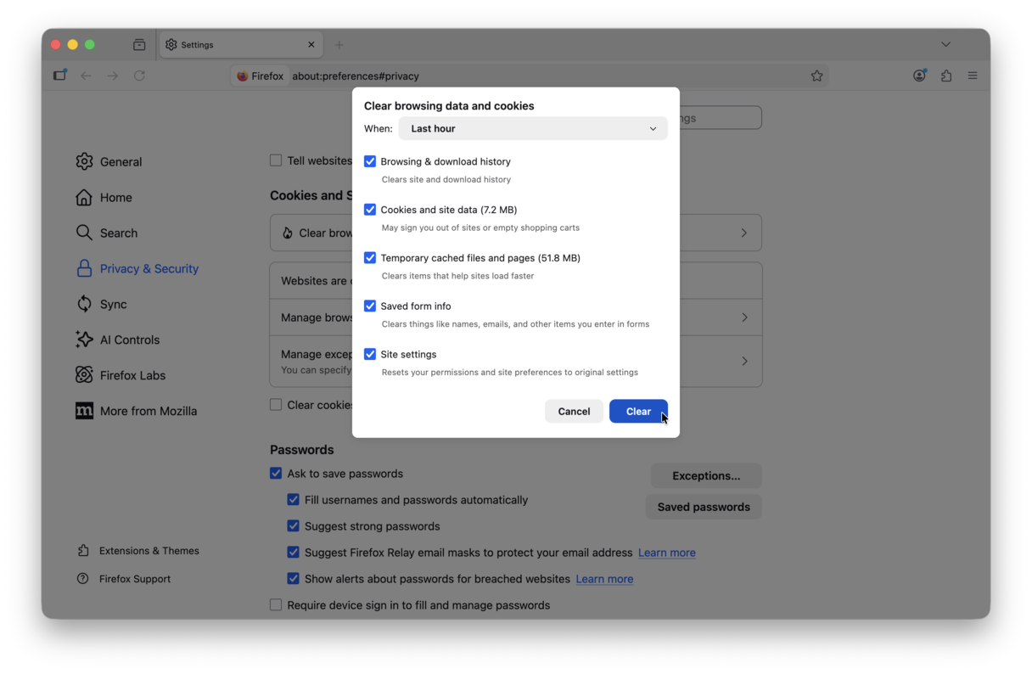Click the Clear button to confirm
This screenshot has height=674, width=1032.
[638, 411]
